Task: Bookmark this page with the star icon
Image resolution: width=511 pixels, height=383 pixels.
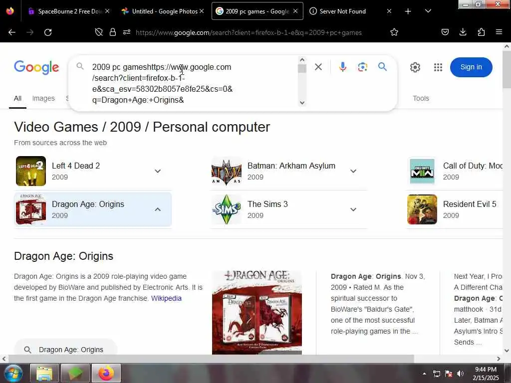Action: pyautogui.click(x=394, y=32)
